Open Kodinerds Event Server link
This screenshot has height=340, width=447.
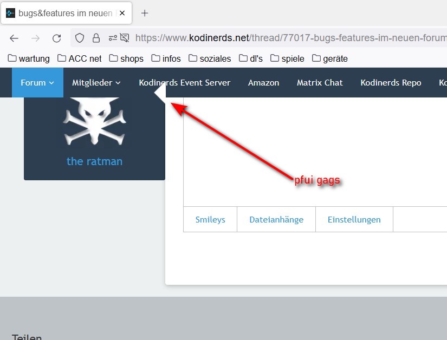click(184, 83)
